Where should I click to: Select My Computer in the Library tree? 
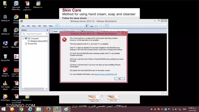pos(33,39)
